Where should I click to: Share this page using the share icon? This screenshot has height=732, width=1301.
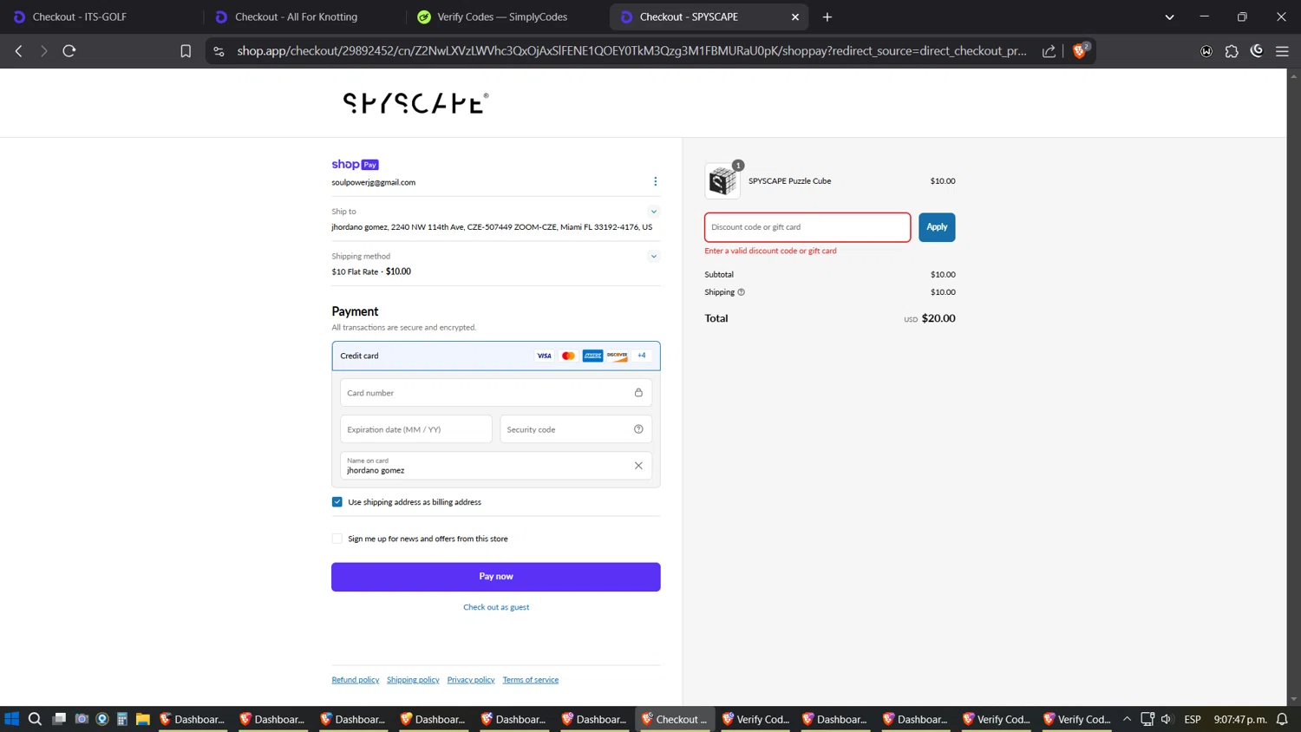pos(1049,51)
